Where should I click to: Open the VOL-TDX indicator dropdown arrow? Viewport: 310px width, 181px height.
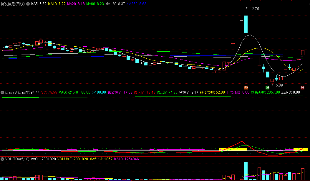[x=2, y=159]
